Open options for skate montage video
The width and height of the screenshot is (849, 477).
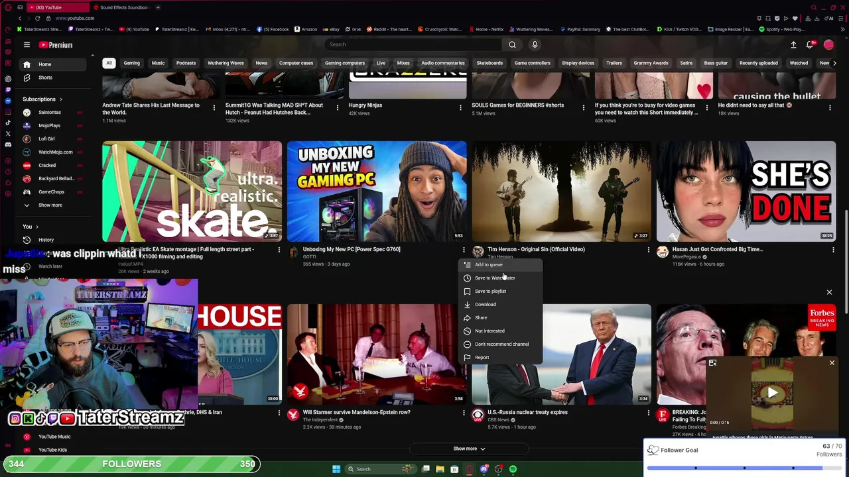tap(279, 250)
